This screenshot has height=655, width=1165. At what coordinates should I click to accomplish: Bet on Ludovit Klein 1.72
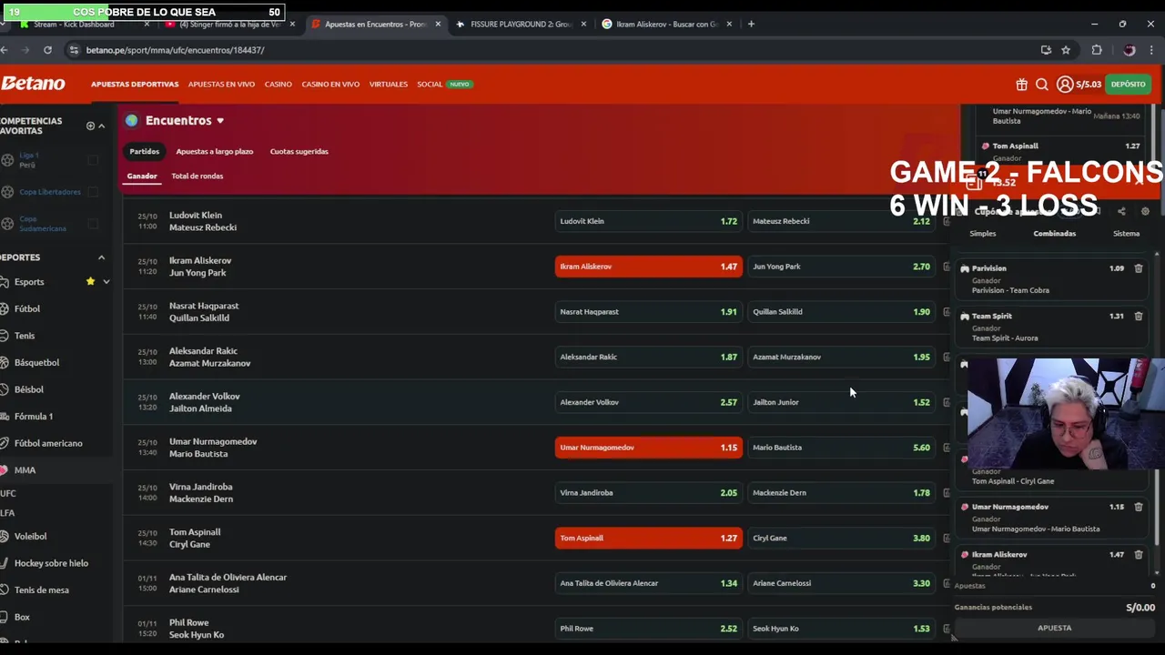[648, 221]
